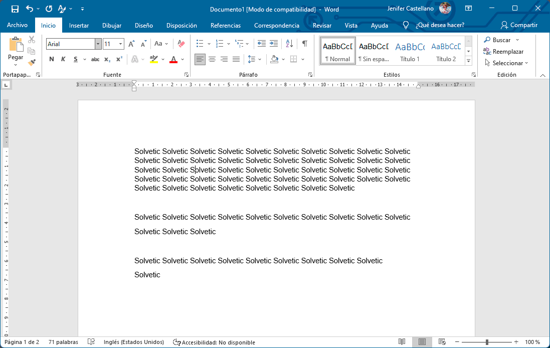550x348 pixels.
Task: Toggle bold formatting (N)
Action: (x=52, y=59)
